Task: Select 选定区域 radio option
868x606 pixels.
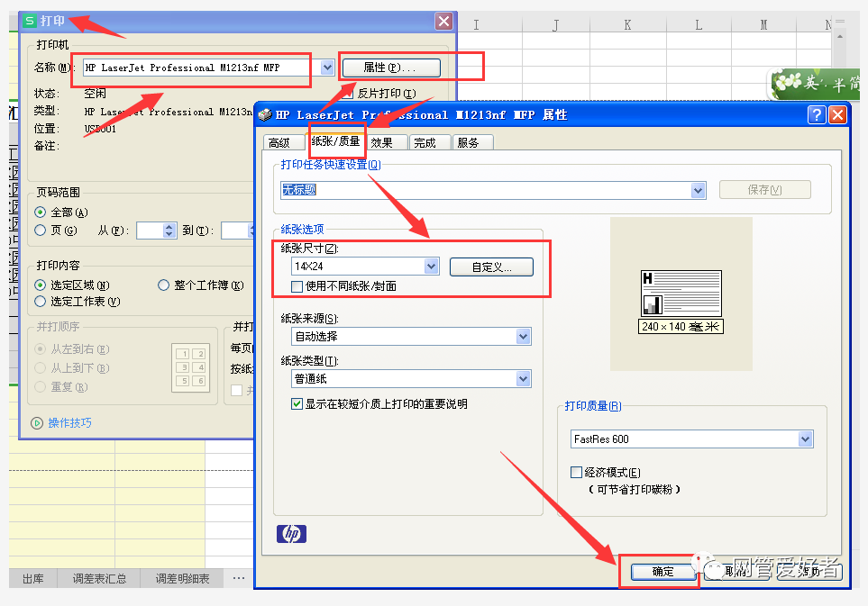Action: tap(40, 285)
